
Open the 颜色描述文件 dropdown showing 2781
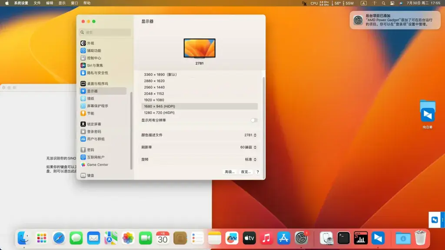(250, 135)
